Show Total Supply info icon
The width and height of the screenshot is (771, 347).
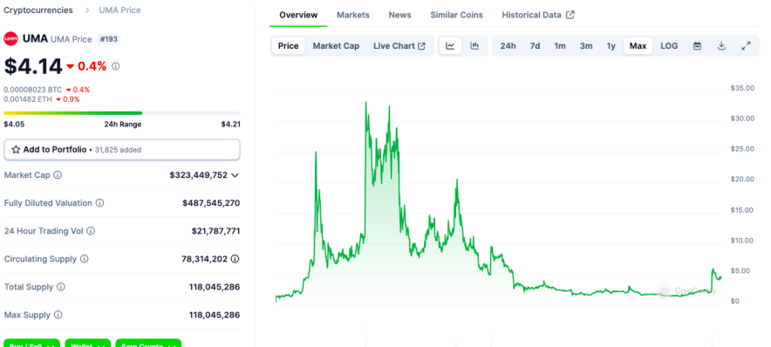[60, 287]
